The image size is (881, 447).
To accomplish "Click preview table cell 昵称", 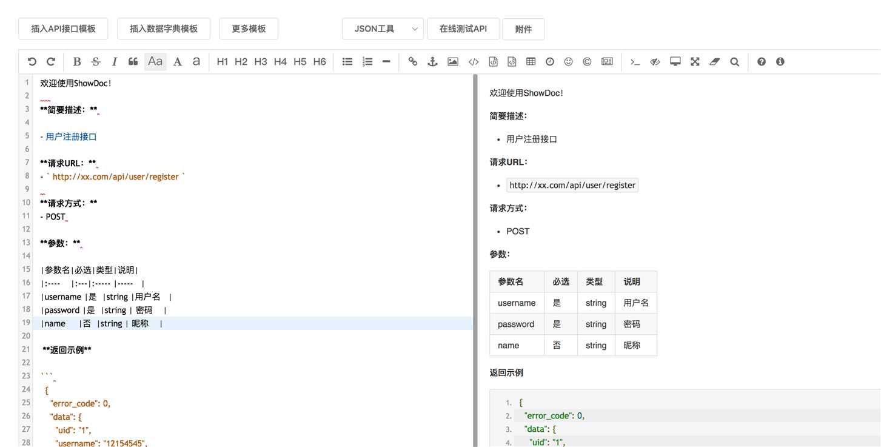I will coord(635,345).
